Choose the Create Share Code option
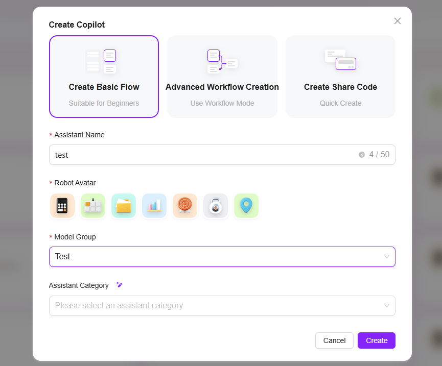Image resolution: width=442 pixels, height=366 pixels. coord(340,77)
